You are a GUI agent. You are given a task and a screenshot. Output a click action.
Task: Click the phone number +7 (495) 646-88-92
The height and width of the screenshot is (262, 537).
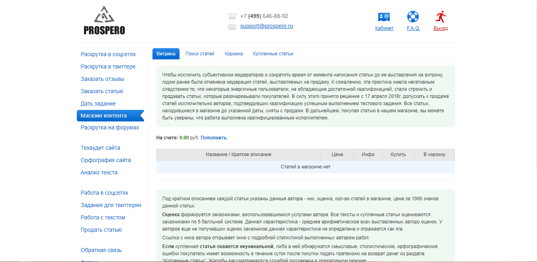pos(264,16)
